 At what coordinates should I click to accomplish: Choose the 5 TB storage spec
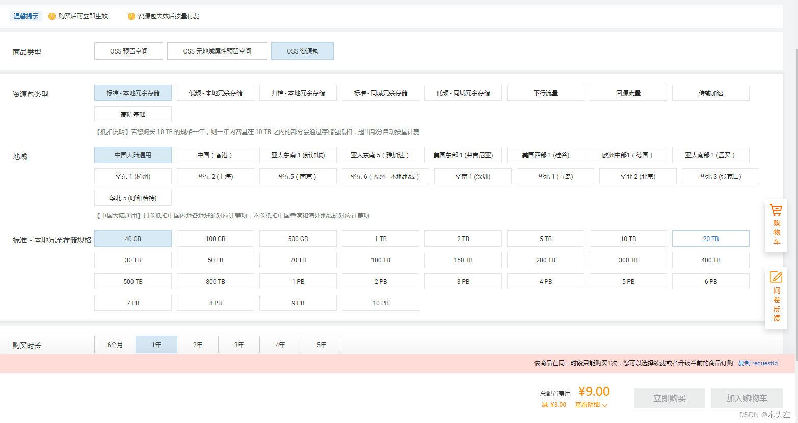546,239
